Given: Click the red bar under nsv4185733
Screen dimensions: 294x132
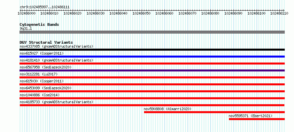Looking at the screenshot, I should 152,105.
